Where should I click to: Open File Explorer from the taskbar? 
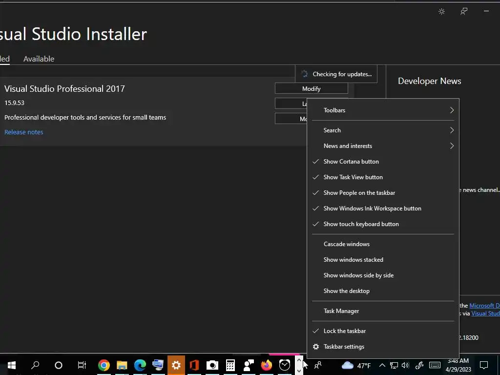click(x=122, y=365)
